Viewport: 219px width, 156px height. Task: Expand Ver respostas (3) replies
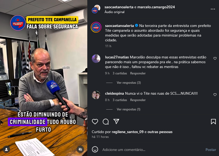click(x=129, y=83)
